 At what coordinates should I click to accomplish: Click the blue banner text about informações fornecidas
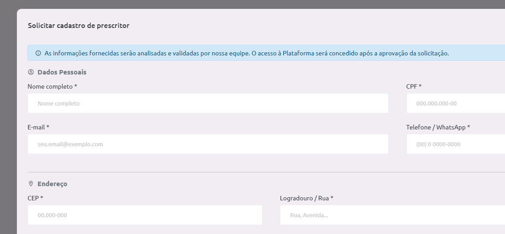247,53
